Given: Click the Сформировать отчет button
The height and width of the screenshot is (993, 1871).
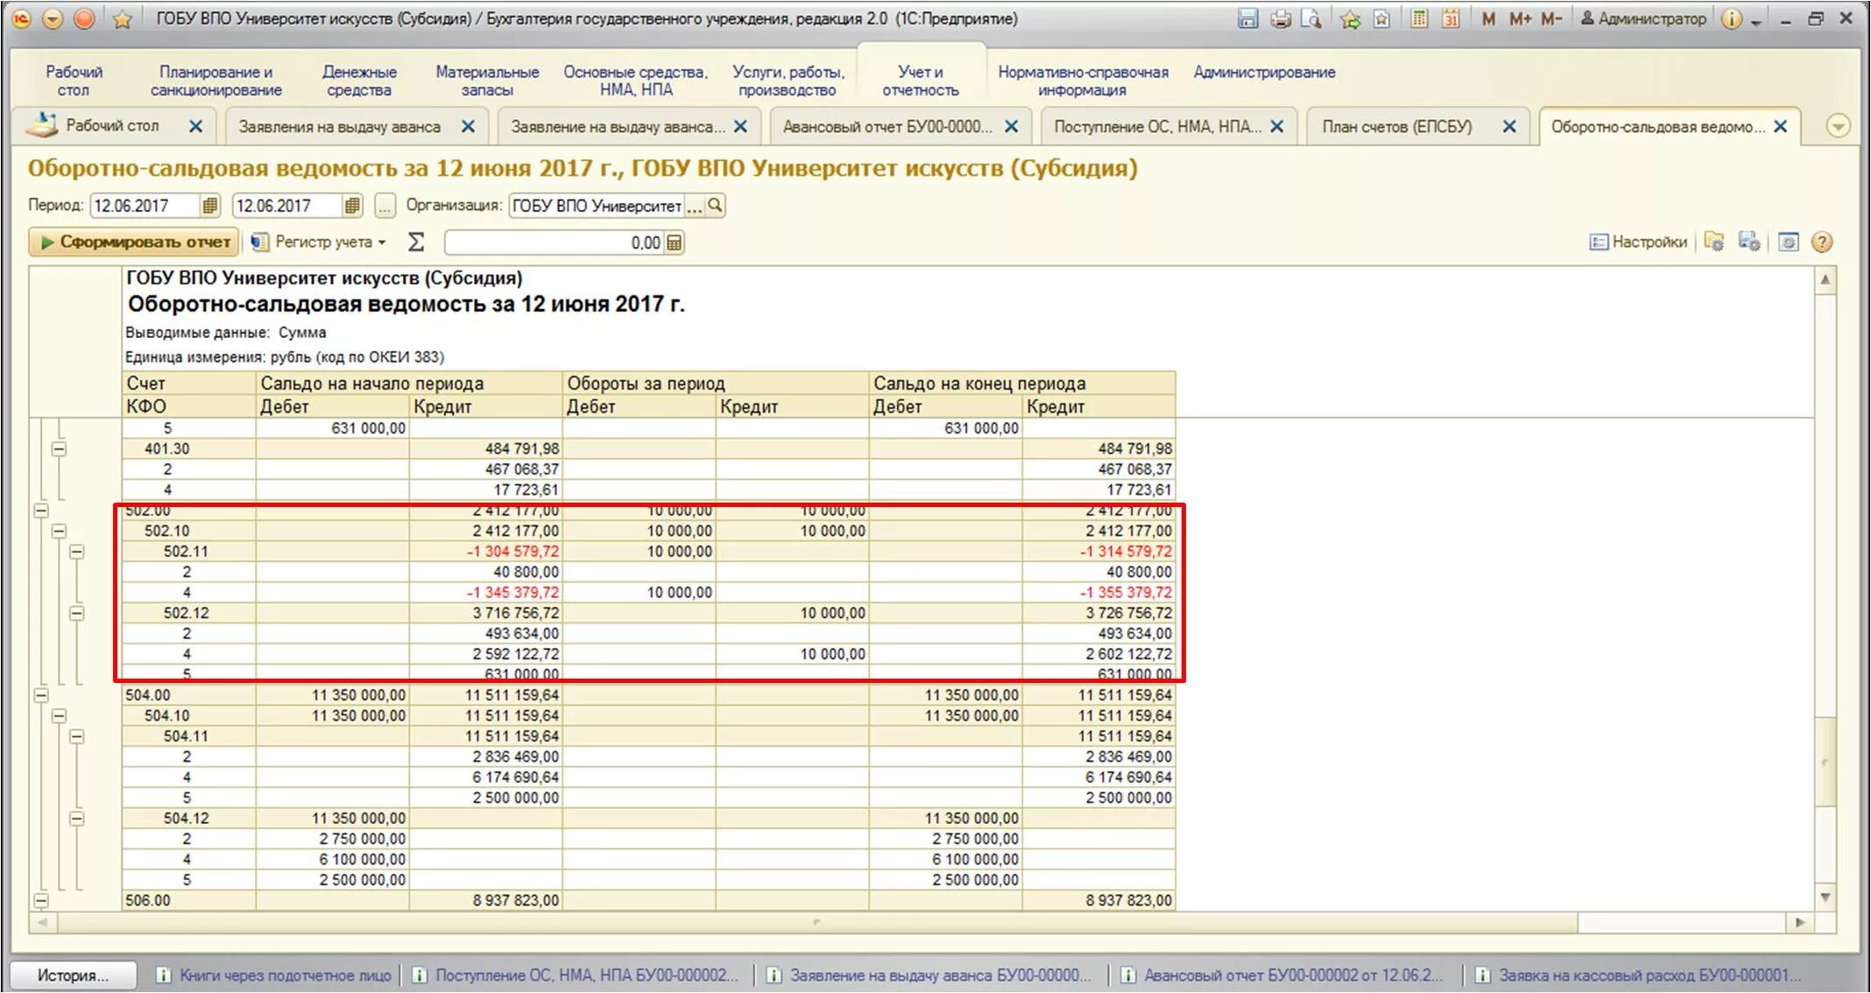Looking at the screenshot, I should (134, 243).
